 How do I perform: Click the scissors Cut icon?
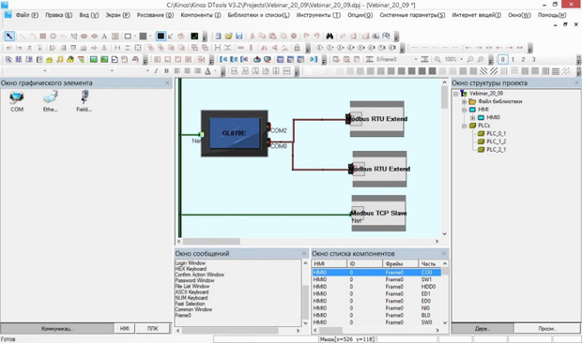coord(253,36)
